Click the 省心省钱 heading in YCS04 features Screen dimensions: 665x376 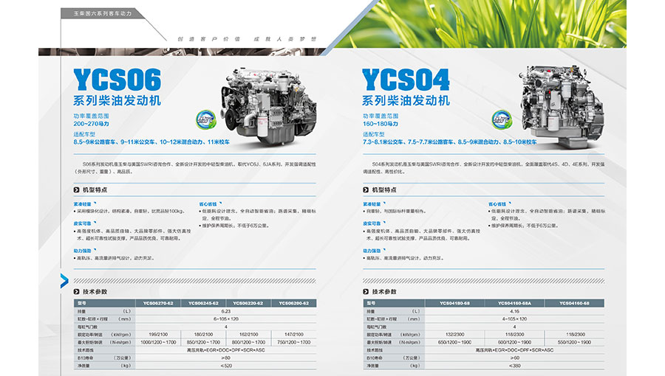[497, 204]
